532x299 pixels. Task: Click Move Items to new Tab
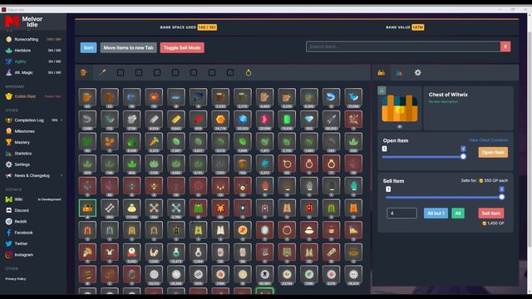click(128, 48)
